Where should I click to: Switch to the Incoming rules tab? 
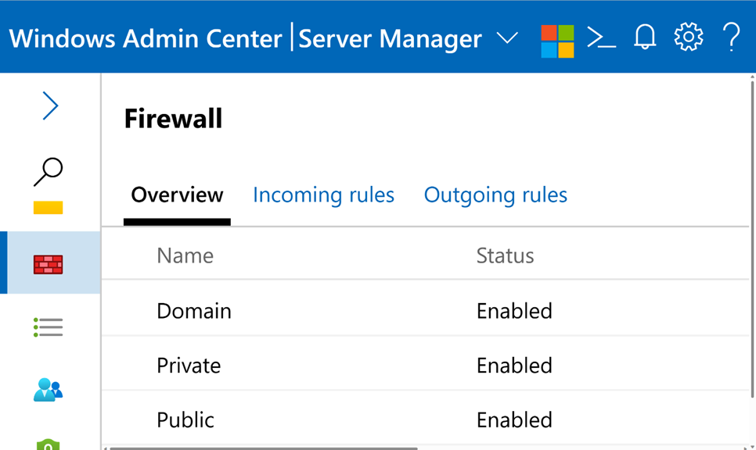[323, 195]
